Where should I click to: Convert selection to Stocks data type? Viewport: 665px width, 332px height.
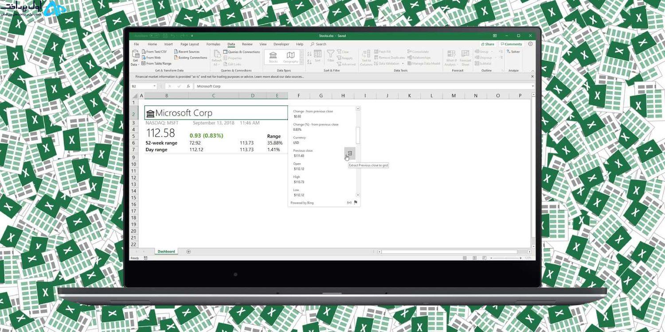pyautogui.click(x=273, y=57)
